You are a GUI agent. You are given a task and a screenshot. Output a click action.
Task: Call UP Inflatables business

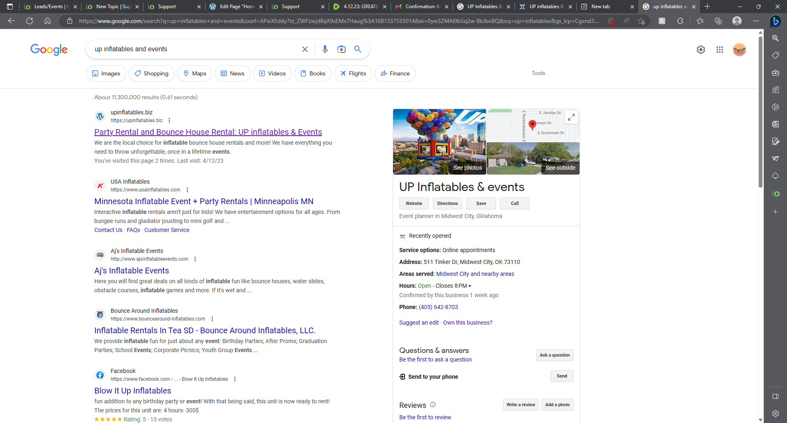click(515, 204)
